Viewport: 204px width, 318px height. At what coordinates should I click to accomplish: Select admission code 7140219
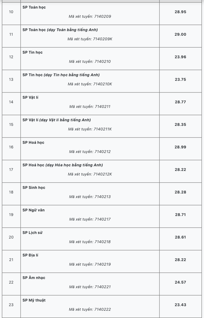(x=90, y=264)
